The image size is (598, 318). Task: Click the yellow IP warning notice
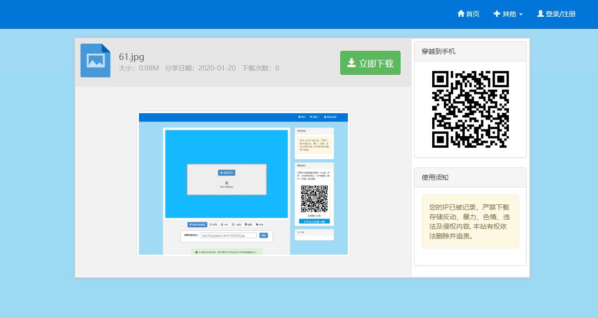tap(470, 221)
